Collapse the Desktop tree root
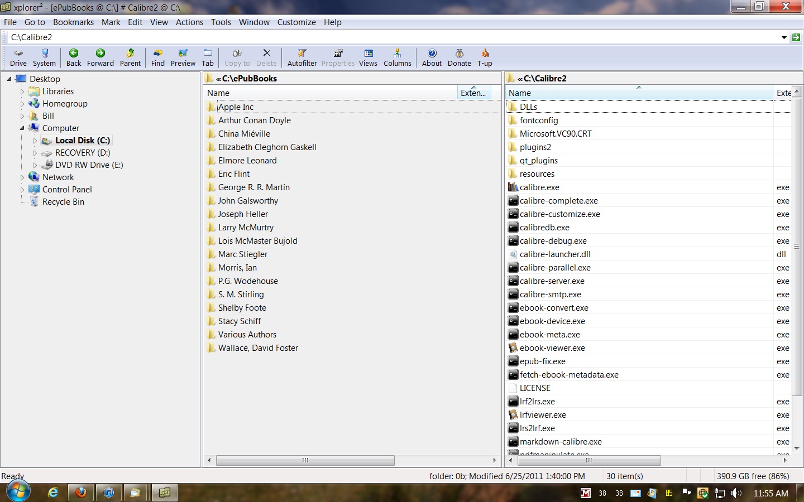Image resolution: width=804 pixels, height=502 pixels. click(9, 79)
